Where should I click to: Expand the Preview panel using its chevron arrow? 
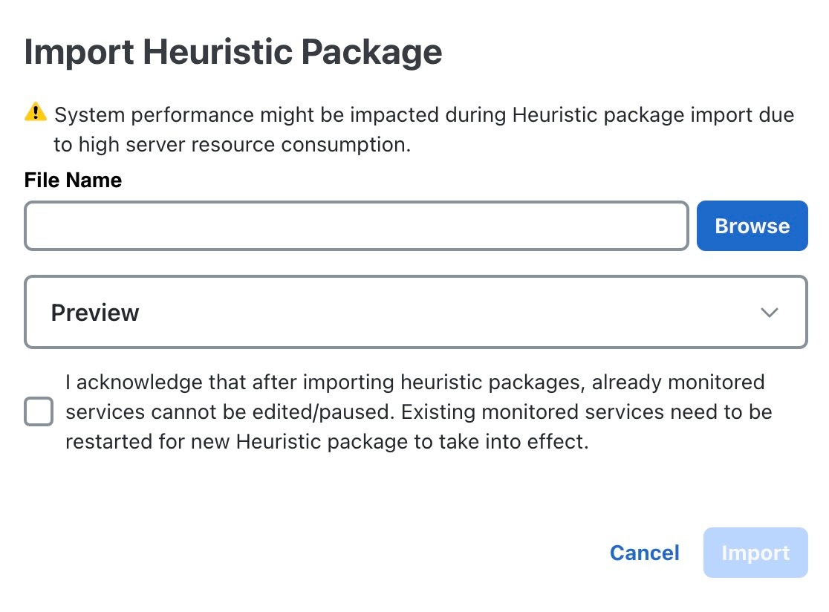770,313
